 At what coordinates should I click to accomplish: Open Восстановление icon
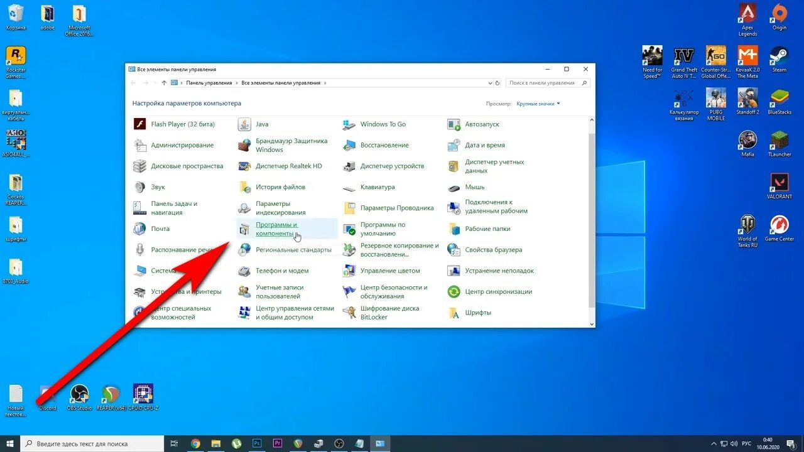pos(349,145)
